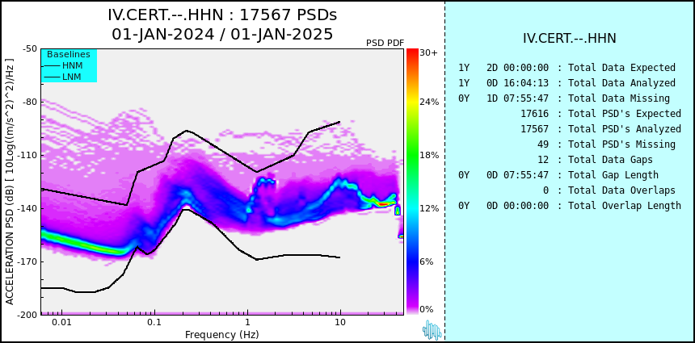Click the 10 tick on frequency axis

click(x=340, y=322)
